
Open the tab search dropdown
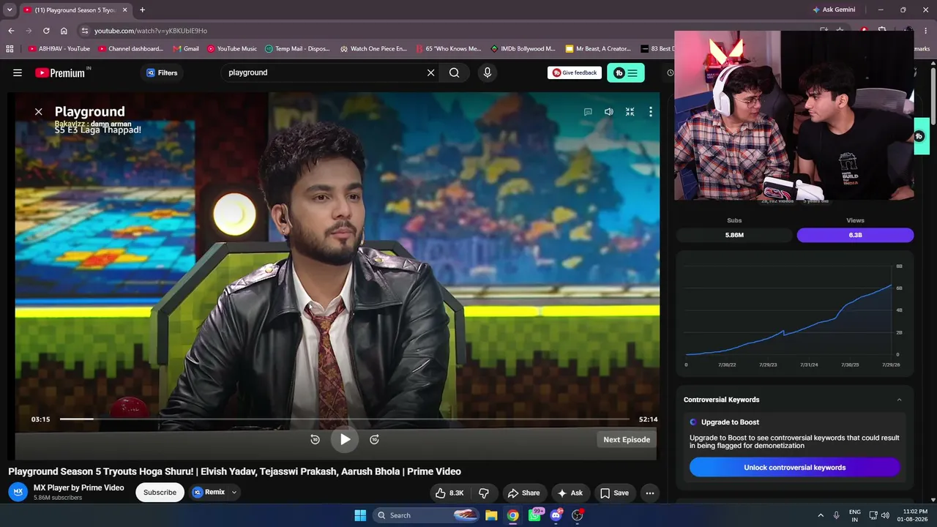tap(10, 10)
